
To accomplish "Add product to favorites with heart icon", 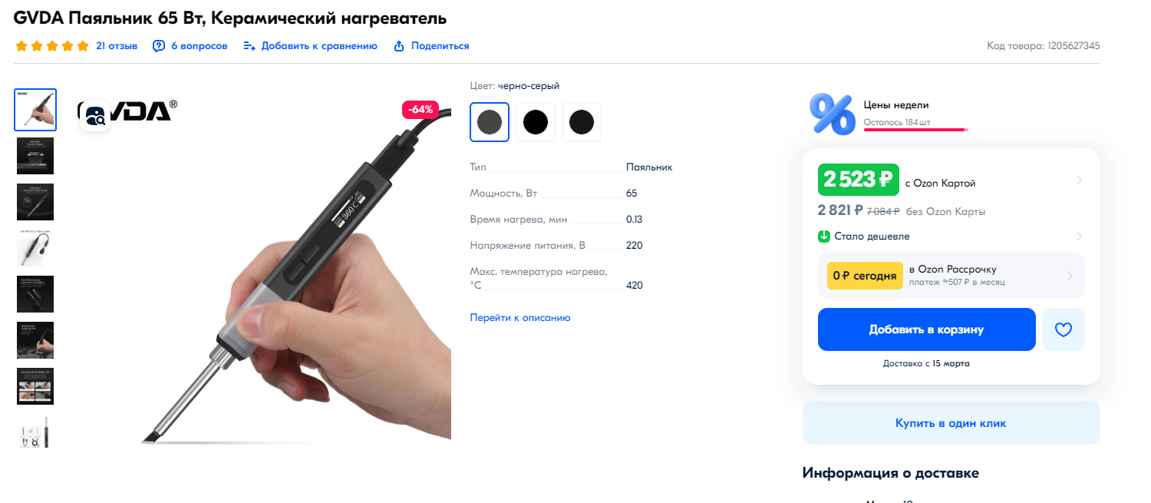I will pos(1063,329).
